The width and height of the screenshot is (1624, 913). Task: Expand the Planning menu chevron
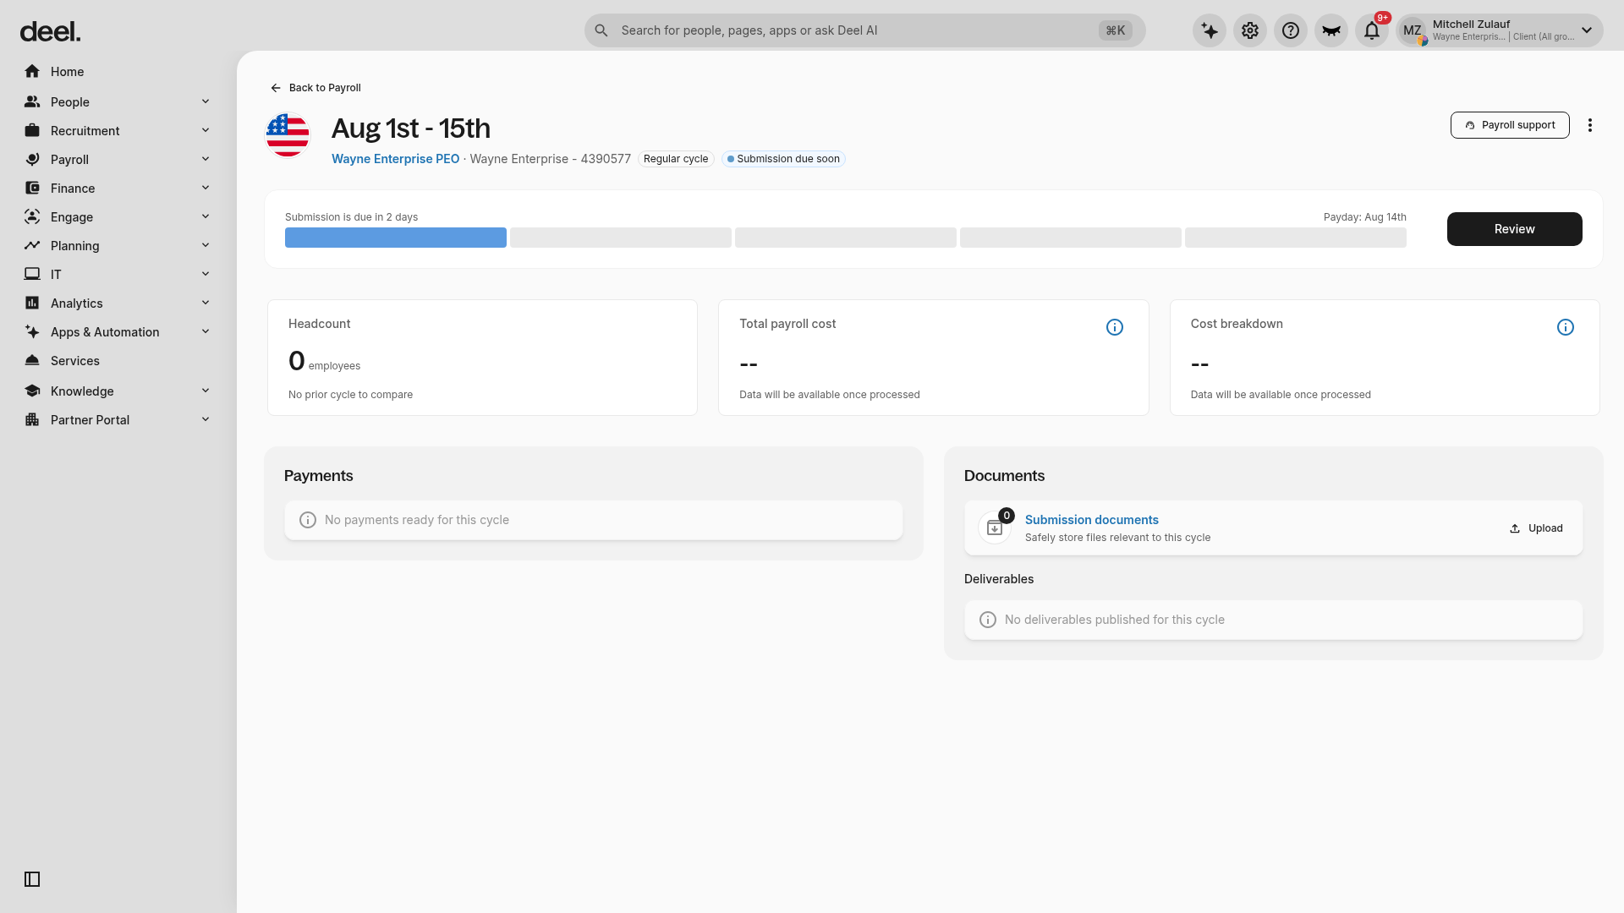click(206, 245)
